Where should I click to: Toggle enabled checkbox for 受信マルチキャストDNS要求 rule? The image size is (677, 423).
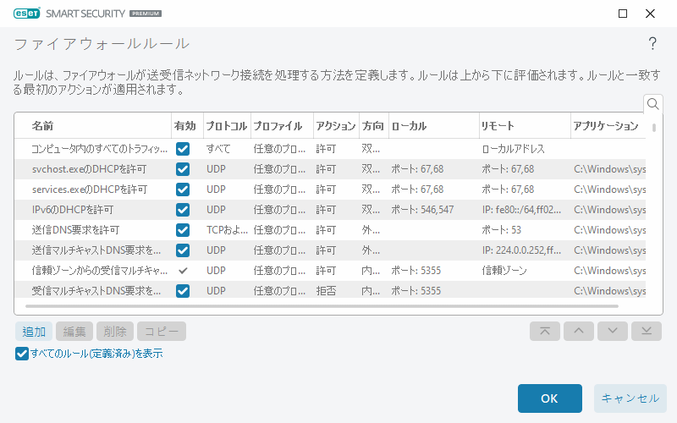183,291
